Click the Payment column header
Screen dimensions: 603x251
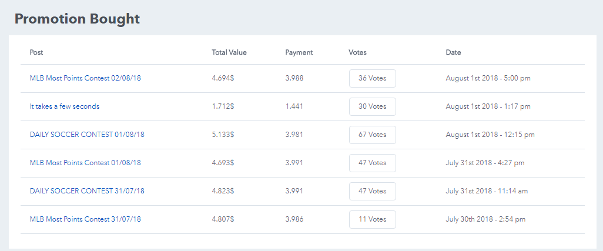(x=299, y=52)
